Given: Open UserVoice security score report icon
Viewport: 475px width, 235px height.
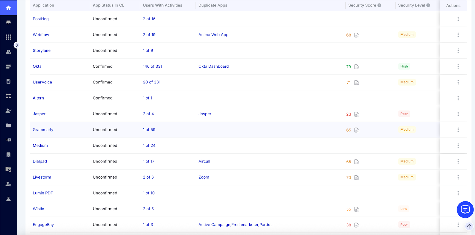Looking at the screenshot, I should point(357,83).
